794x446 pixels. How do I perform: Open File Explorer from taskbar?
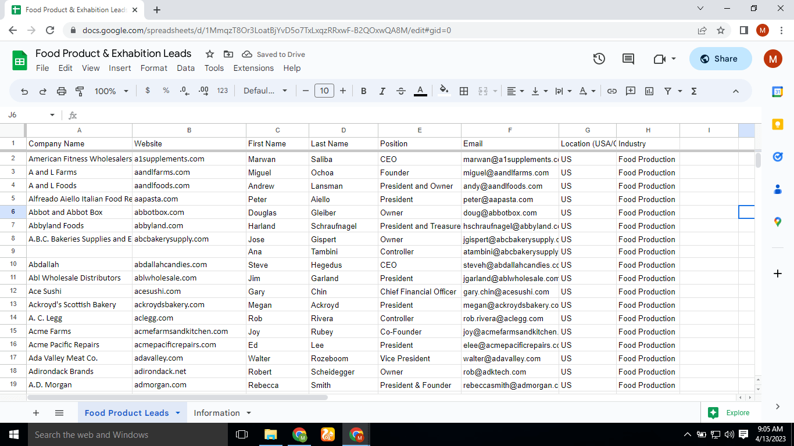271,434
